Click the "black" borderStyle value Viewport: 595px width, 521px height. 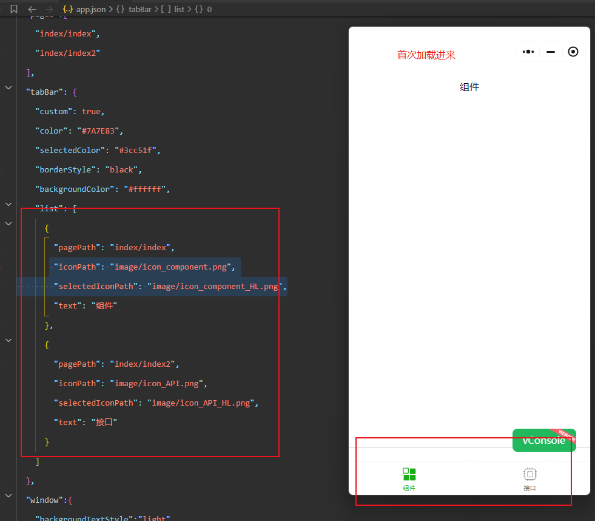click(x=121, y=169)
